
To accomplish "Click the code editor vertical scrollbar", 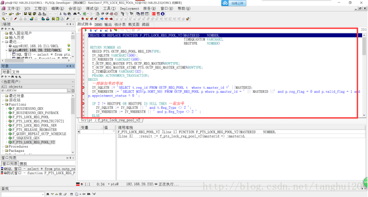I will coord(364,75).
